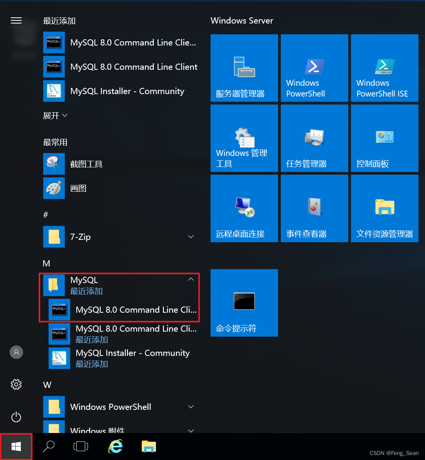Open the File Explorer tile (文件资源管理器)

click(385, 208)
